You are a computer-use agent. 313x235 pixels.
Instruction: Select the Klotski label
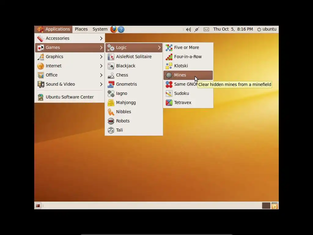pyautogui.click(x=181, y=66)
